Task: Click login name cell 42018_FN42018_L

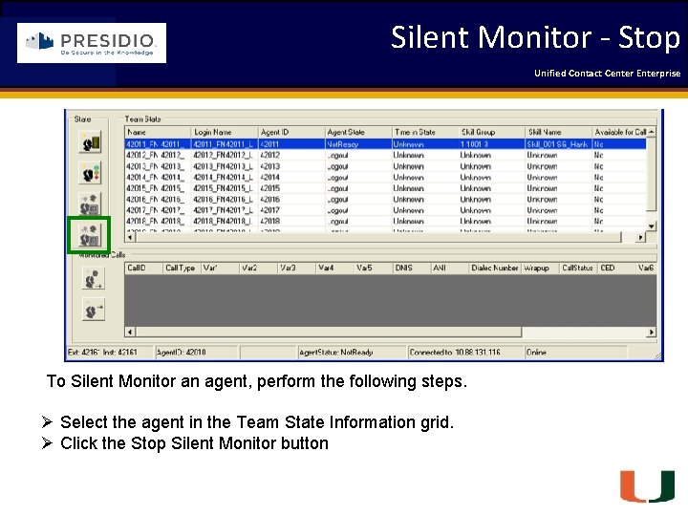Action: [225, 222]
